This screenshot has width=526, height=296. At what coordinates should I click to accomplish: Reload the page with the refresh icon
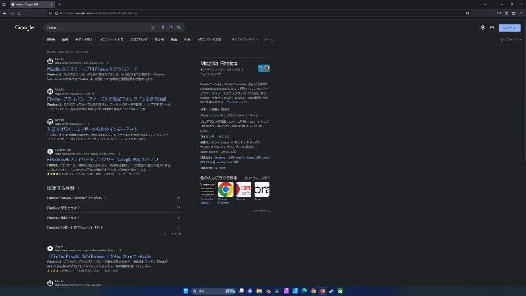(20, 14)
